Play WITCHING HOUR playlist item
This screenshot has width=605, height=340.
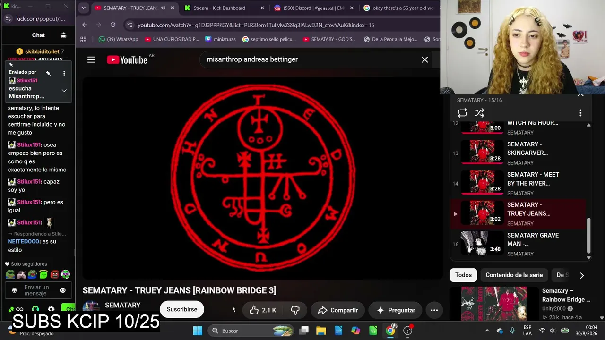click(x=519, y=127)
